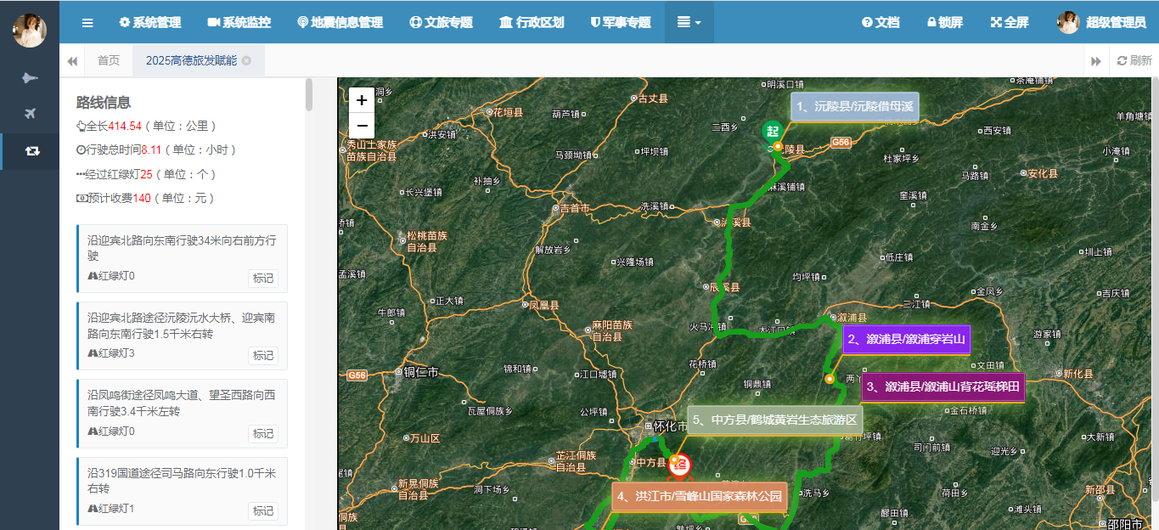Click 吉首市 on the map
Image resolution: width=1159 pixels, height=530 pixels.
point(571,207)
